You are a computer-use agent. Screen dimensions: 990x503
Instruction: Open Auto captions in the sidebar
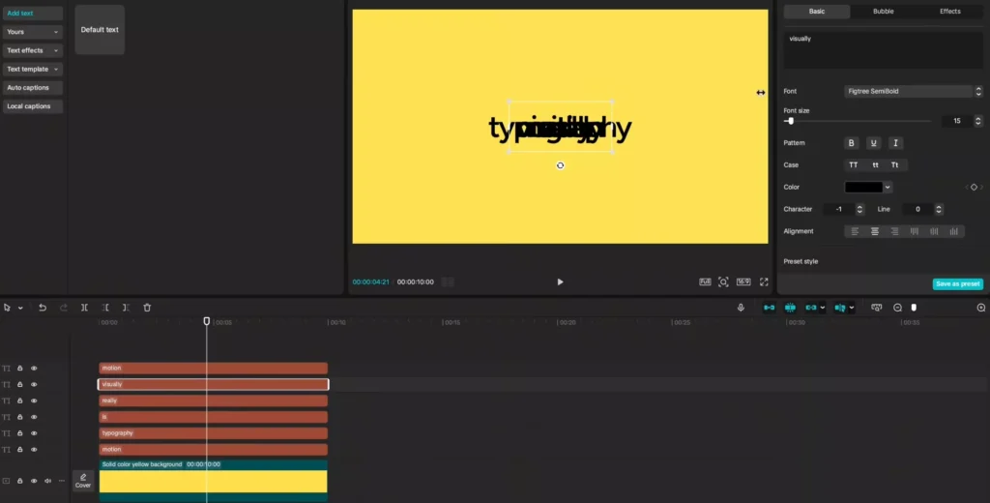click(32, 88)
